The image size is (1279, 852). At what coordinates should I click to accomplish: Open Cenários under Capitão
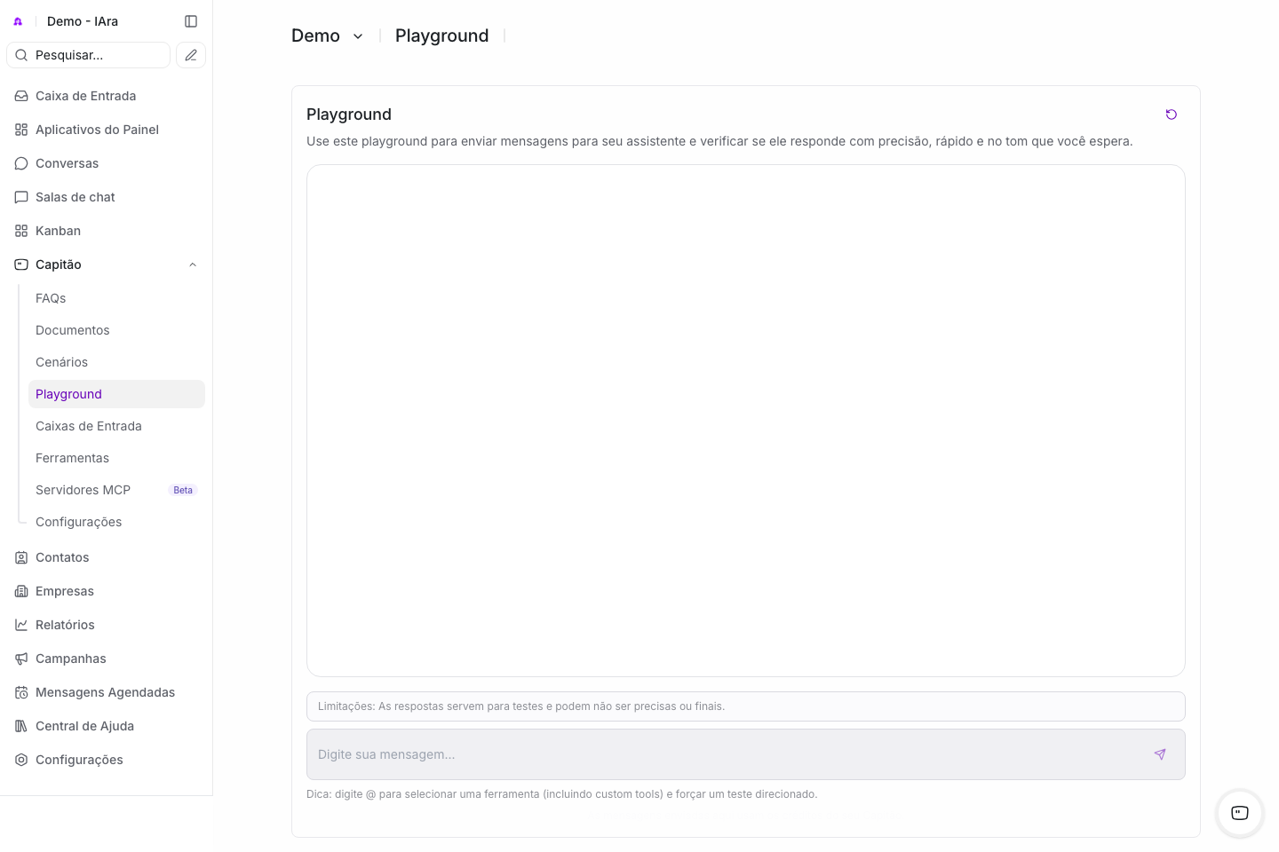coord(116,362)
